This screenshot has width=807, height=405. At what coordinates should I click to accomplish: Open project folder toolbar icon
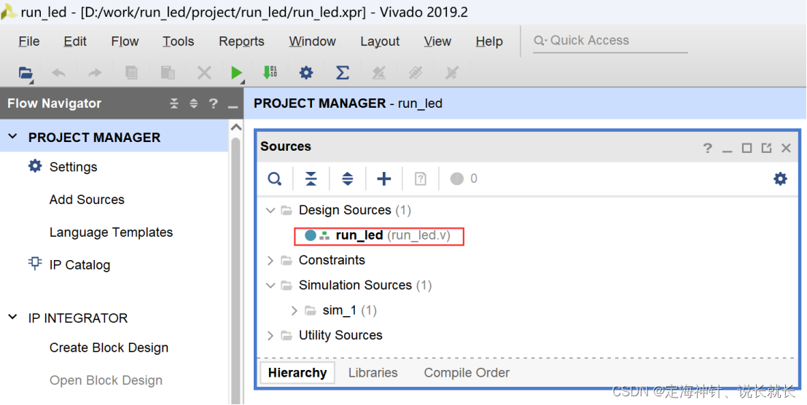click(x=26, y=73)
